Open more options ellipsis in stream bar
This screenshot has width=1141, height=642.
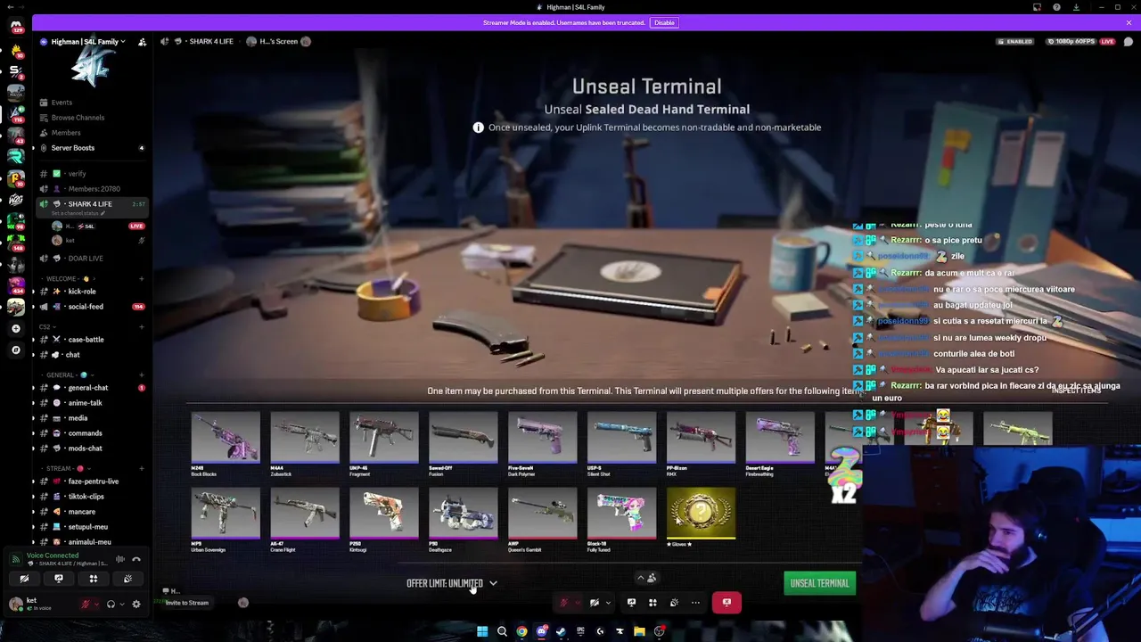click(695, 603)
